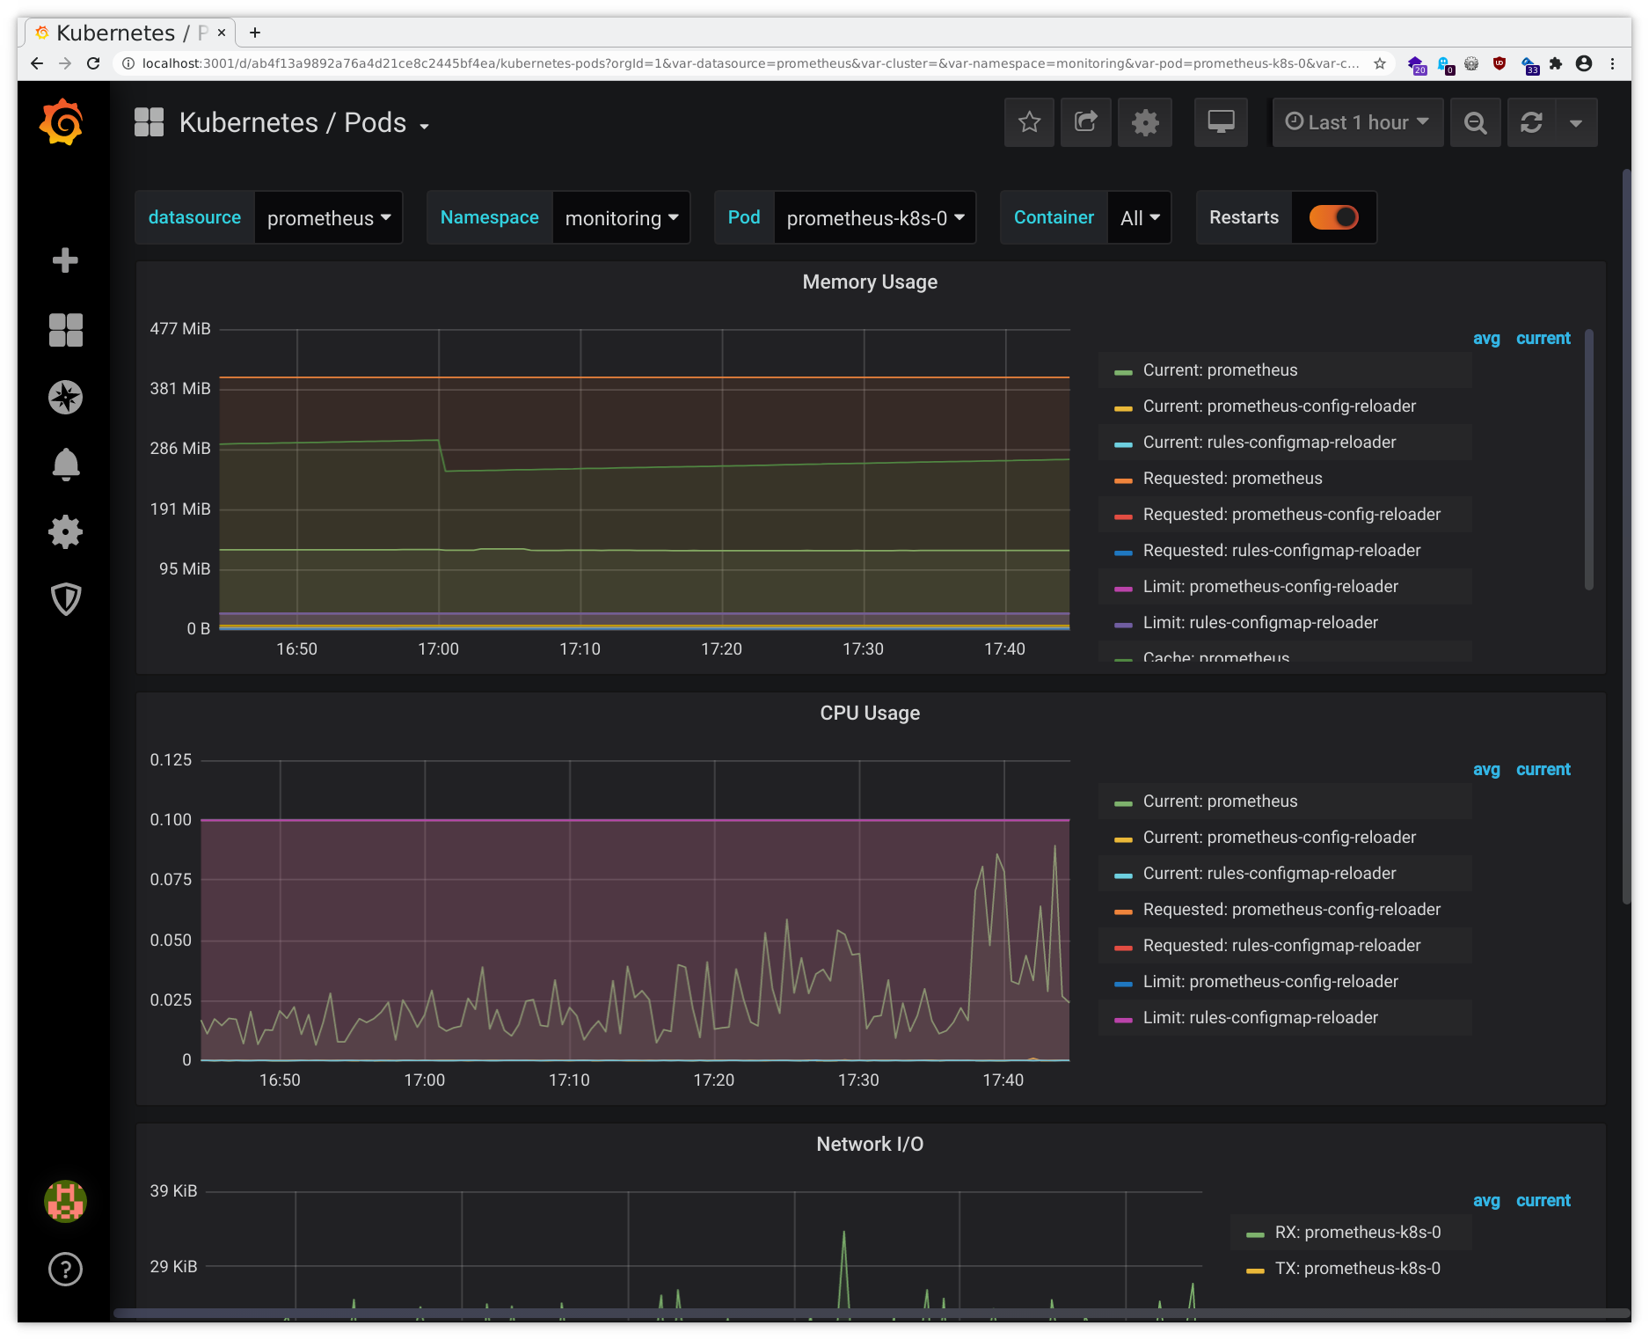Toggle the Restarts annotation switch
This screenshot has width=1649, height=1340.
pos(1333,217)
